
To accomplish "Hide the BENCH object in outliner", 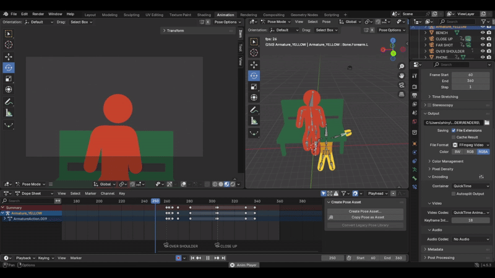I will (483, 33).
